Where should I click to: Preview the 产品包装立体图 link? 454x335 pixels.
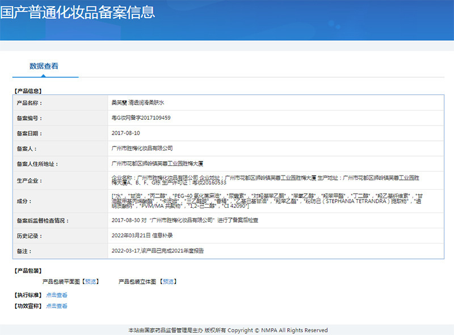pos(168,282)
